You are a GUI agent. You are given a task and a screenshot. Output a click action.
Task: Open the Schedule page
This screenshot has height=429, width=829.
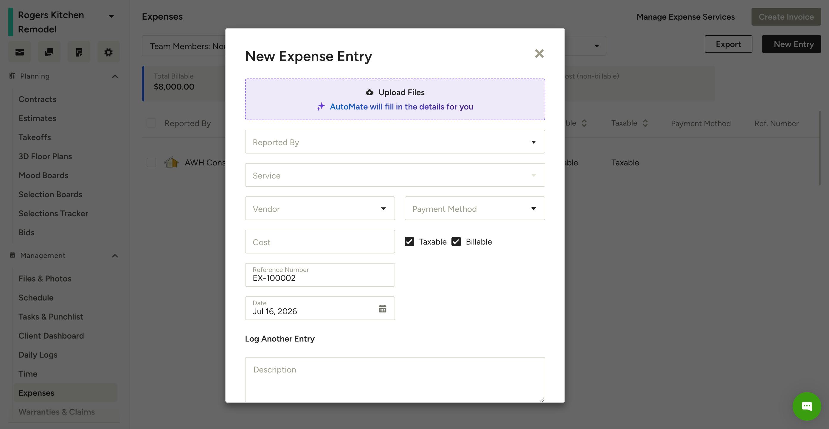coord(36,298)
